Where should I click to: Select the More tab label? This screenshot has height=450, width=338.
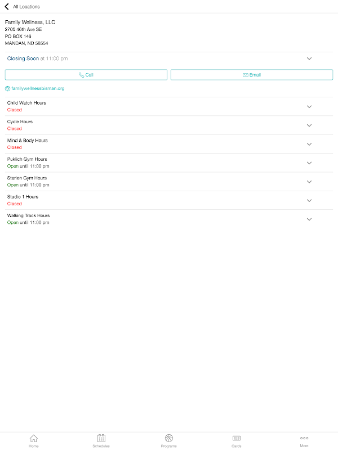click(x=304, y=445)
